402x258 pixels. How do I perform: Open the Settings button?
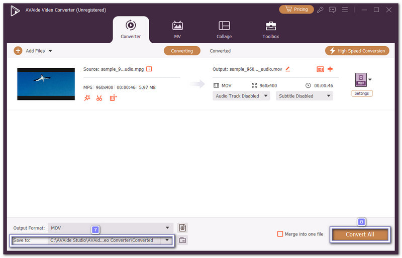click(362, 93)
